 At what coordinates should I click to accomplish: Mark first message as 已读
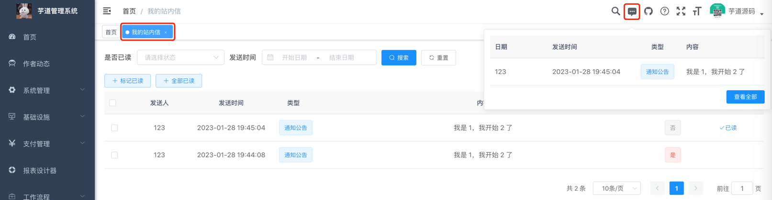click(x=727, y=128)
